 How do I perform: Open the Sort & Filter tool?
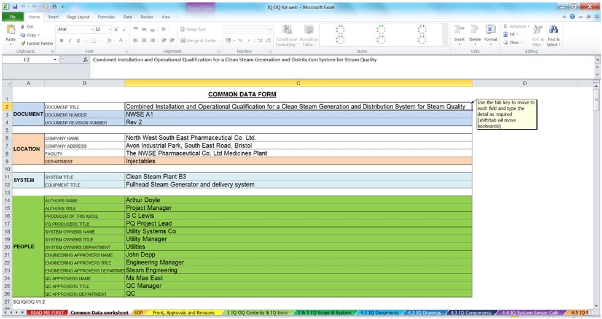pos(537,36)
